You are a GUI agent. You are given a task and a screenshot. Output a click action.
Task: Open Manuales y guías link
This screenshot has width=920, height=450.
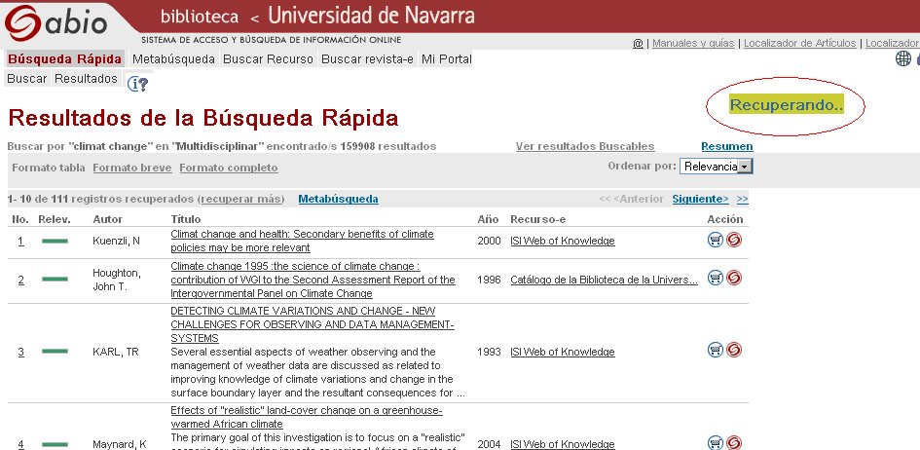[x=693, y=43]
